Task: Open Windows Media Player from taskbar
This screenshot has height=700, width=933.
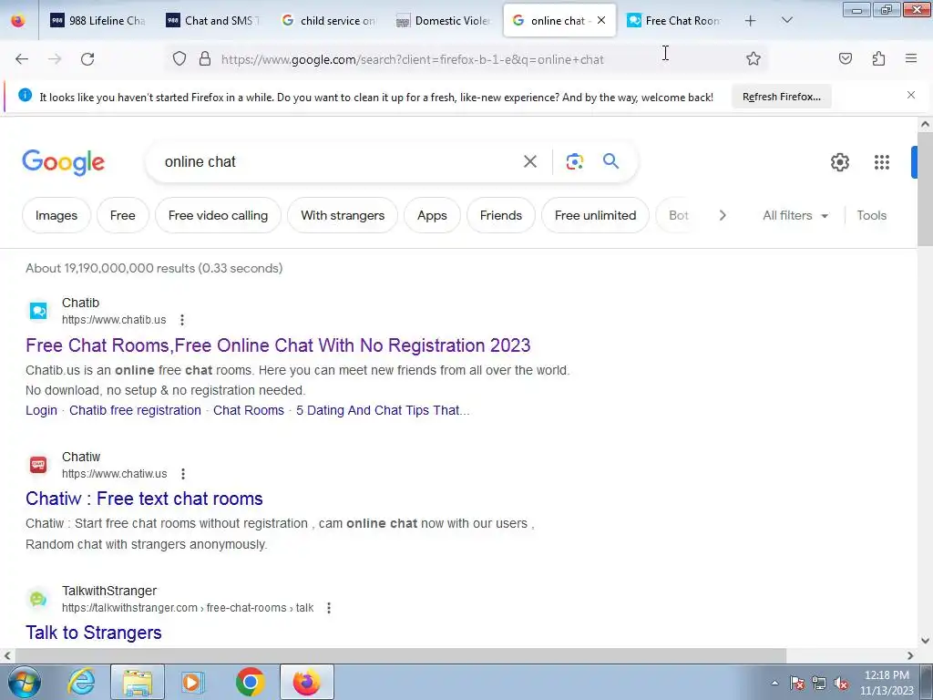Action: click(x=193, y=682)
